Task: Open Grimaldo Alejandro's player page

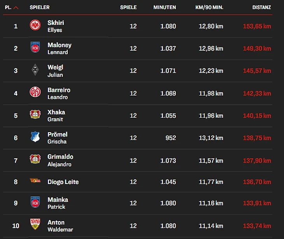Action: [x=60, y=160]
